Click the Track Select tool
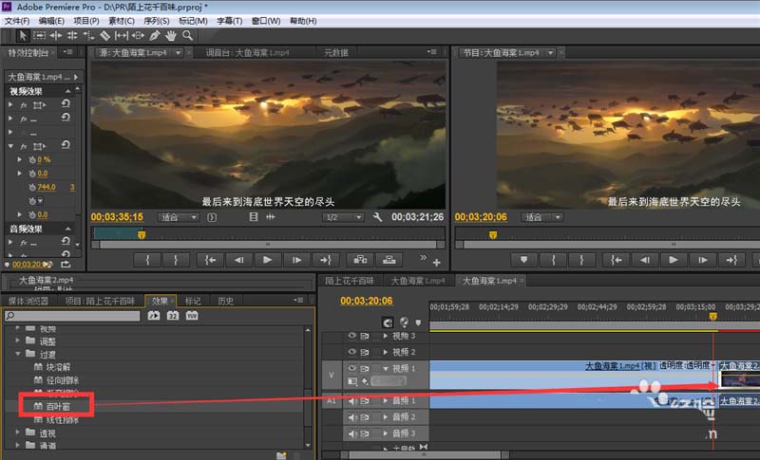Image resolution: width=760 pixels, height=460 pixels. tap(39, 35)
